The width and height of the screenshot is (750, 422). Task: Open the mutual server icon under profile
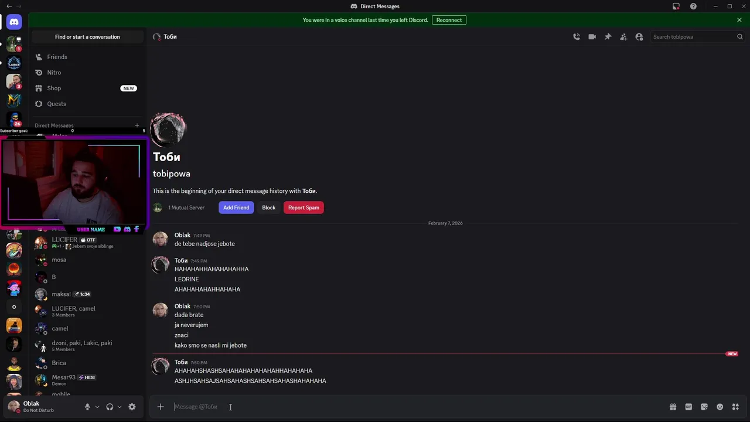158,207
